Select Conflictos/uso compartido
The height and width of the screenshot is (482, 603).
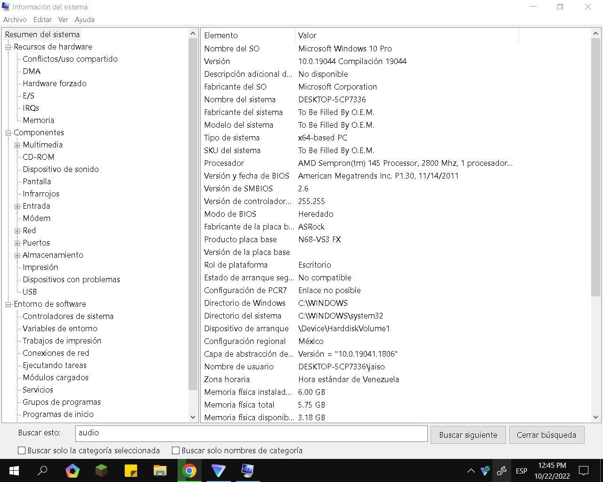(x=70, y=59)
